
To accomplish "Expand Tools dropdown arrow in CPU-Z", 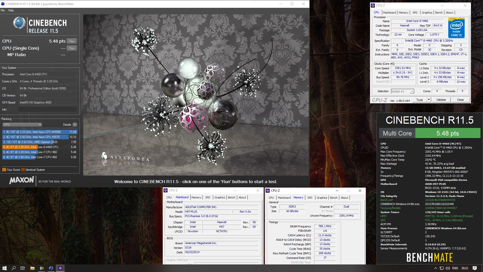I will [x=429, y=100].
